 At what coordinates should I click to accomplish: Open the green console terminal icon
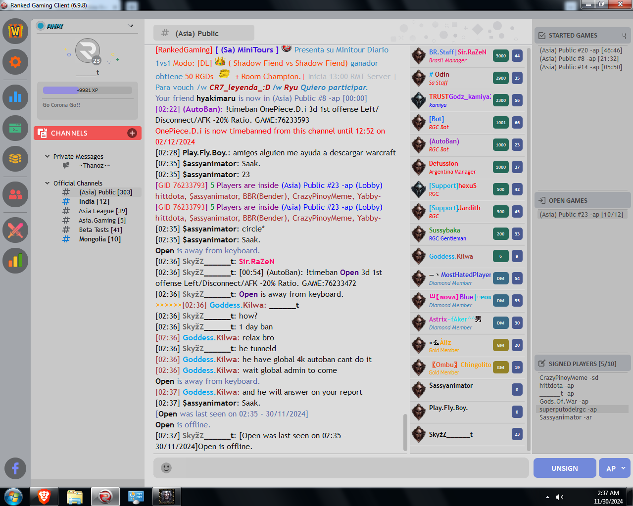click(15, 128)
